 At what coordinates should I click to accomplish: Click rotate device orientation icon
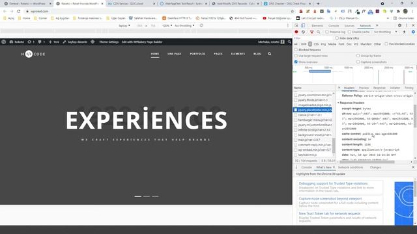201,25
